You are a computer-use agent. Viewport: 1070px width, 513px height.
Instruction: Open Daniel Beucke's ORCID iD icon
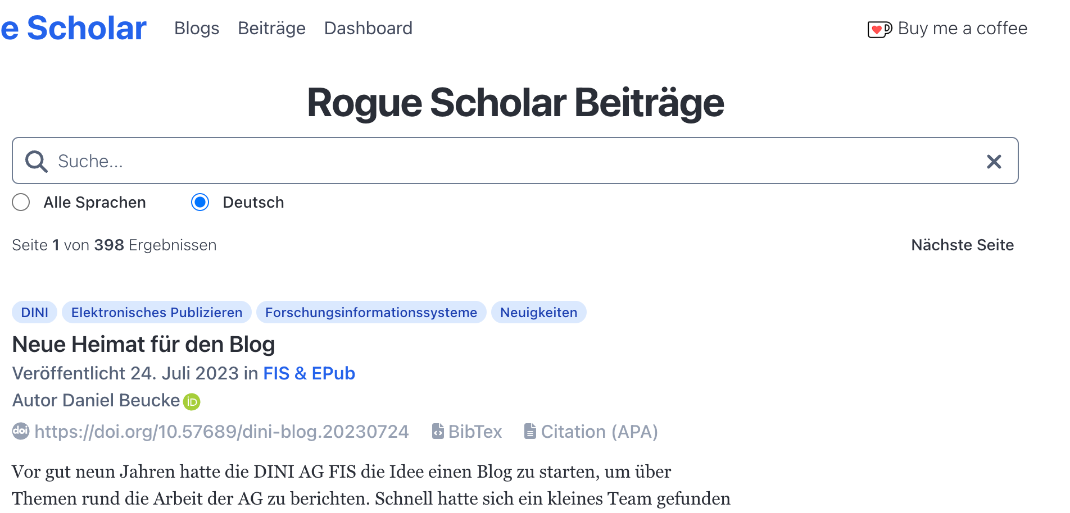192,402
